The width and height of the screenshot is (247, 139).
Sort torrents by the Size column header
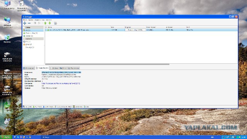pyautogui.click(x=117, y=27)
